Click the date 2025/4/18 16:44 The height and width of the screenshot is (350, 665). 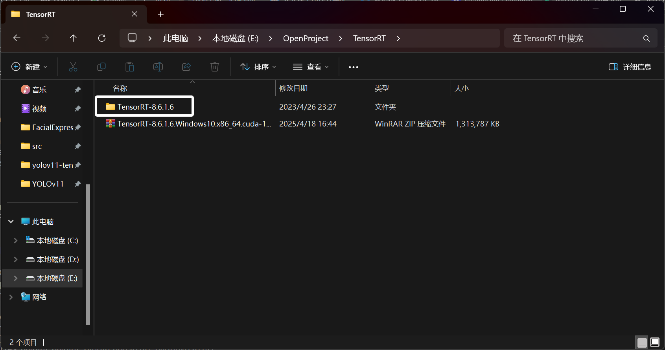point(308,124)
